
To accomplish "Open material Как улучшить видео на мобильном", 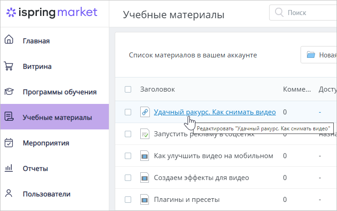I will point(214,156).
